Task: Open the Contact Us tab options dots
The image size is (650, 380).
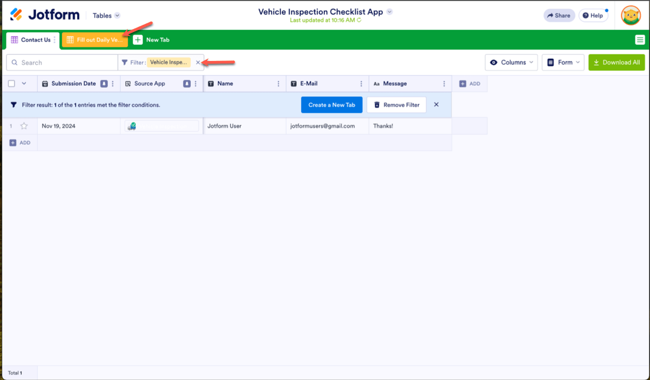Action: point(55,40)
